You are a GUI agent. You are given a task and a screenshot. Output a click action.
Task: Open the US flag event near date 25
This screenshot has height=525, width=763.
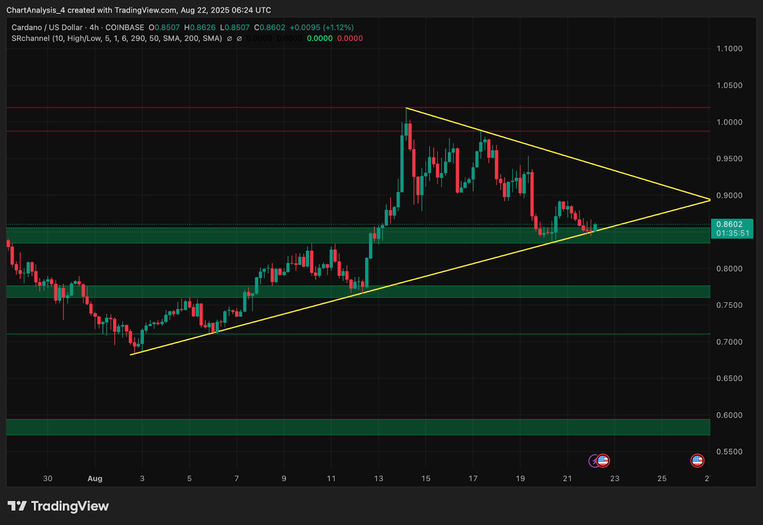(697, 461)
